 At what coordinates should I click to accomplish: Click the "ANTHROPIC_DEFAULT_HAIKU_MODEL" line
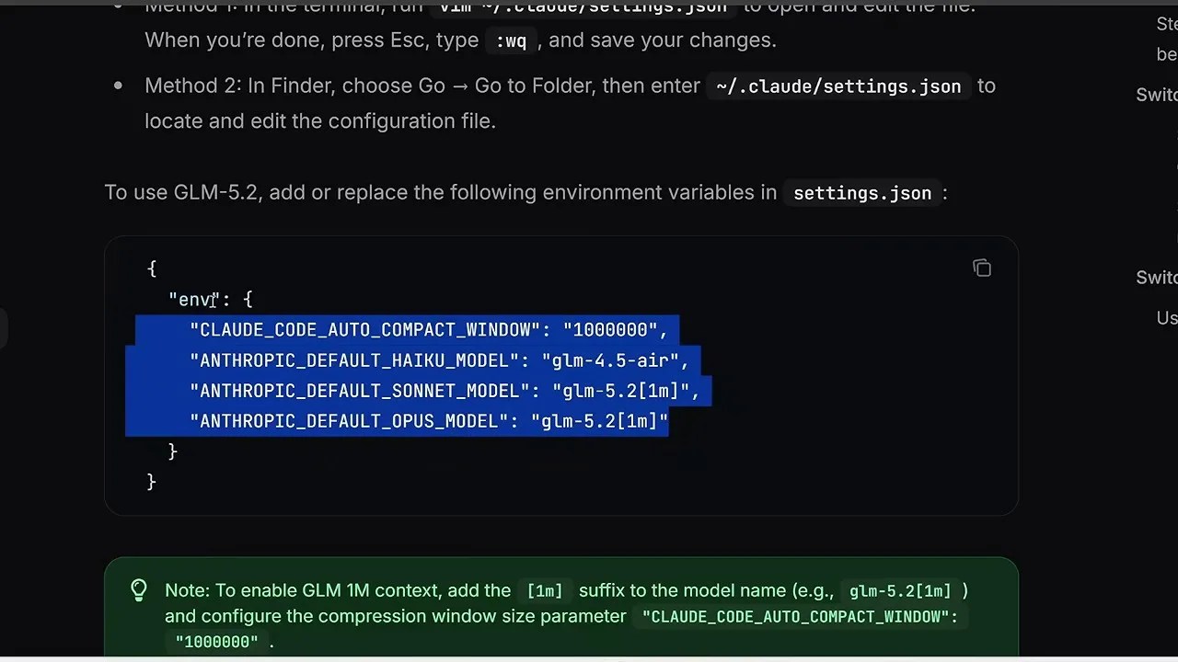(x=439, y=360)
